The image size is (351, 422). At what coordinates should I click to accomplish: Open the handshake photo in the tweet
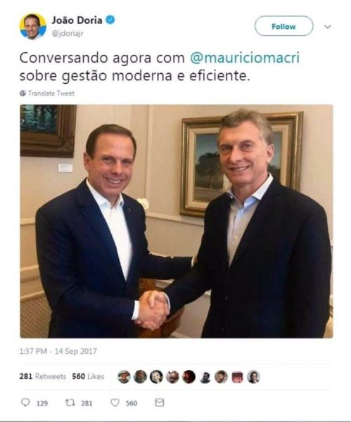(x=177, y=222)
